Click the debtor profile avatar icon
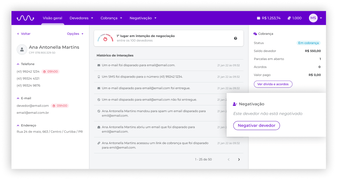This screenshot has height=180, width=337. click(x=22, y=49)
